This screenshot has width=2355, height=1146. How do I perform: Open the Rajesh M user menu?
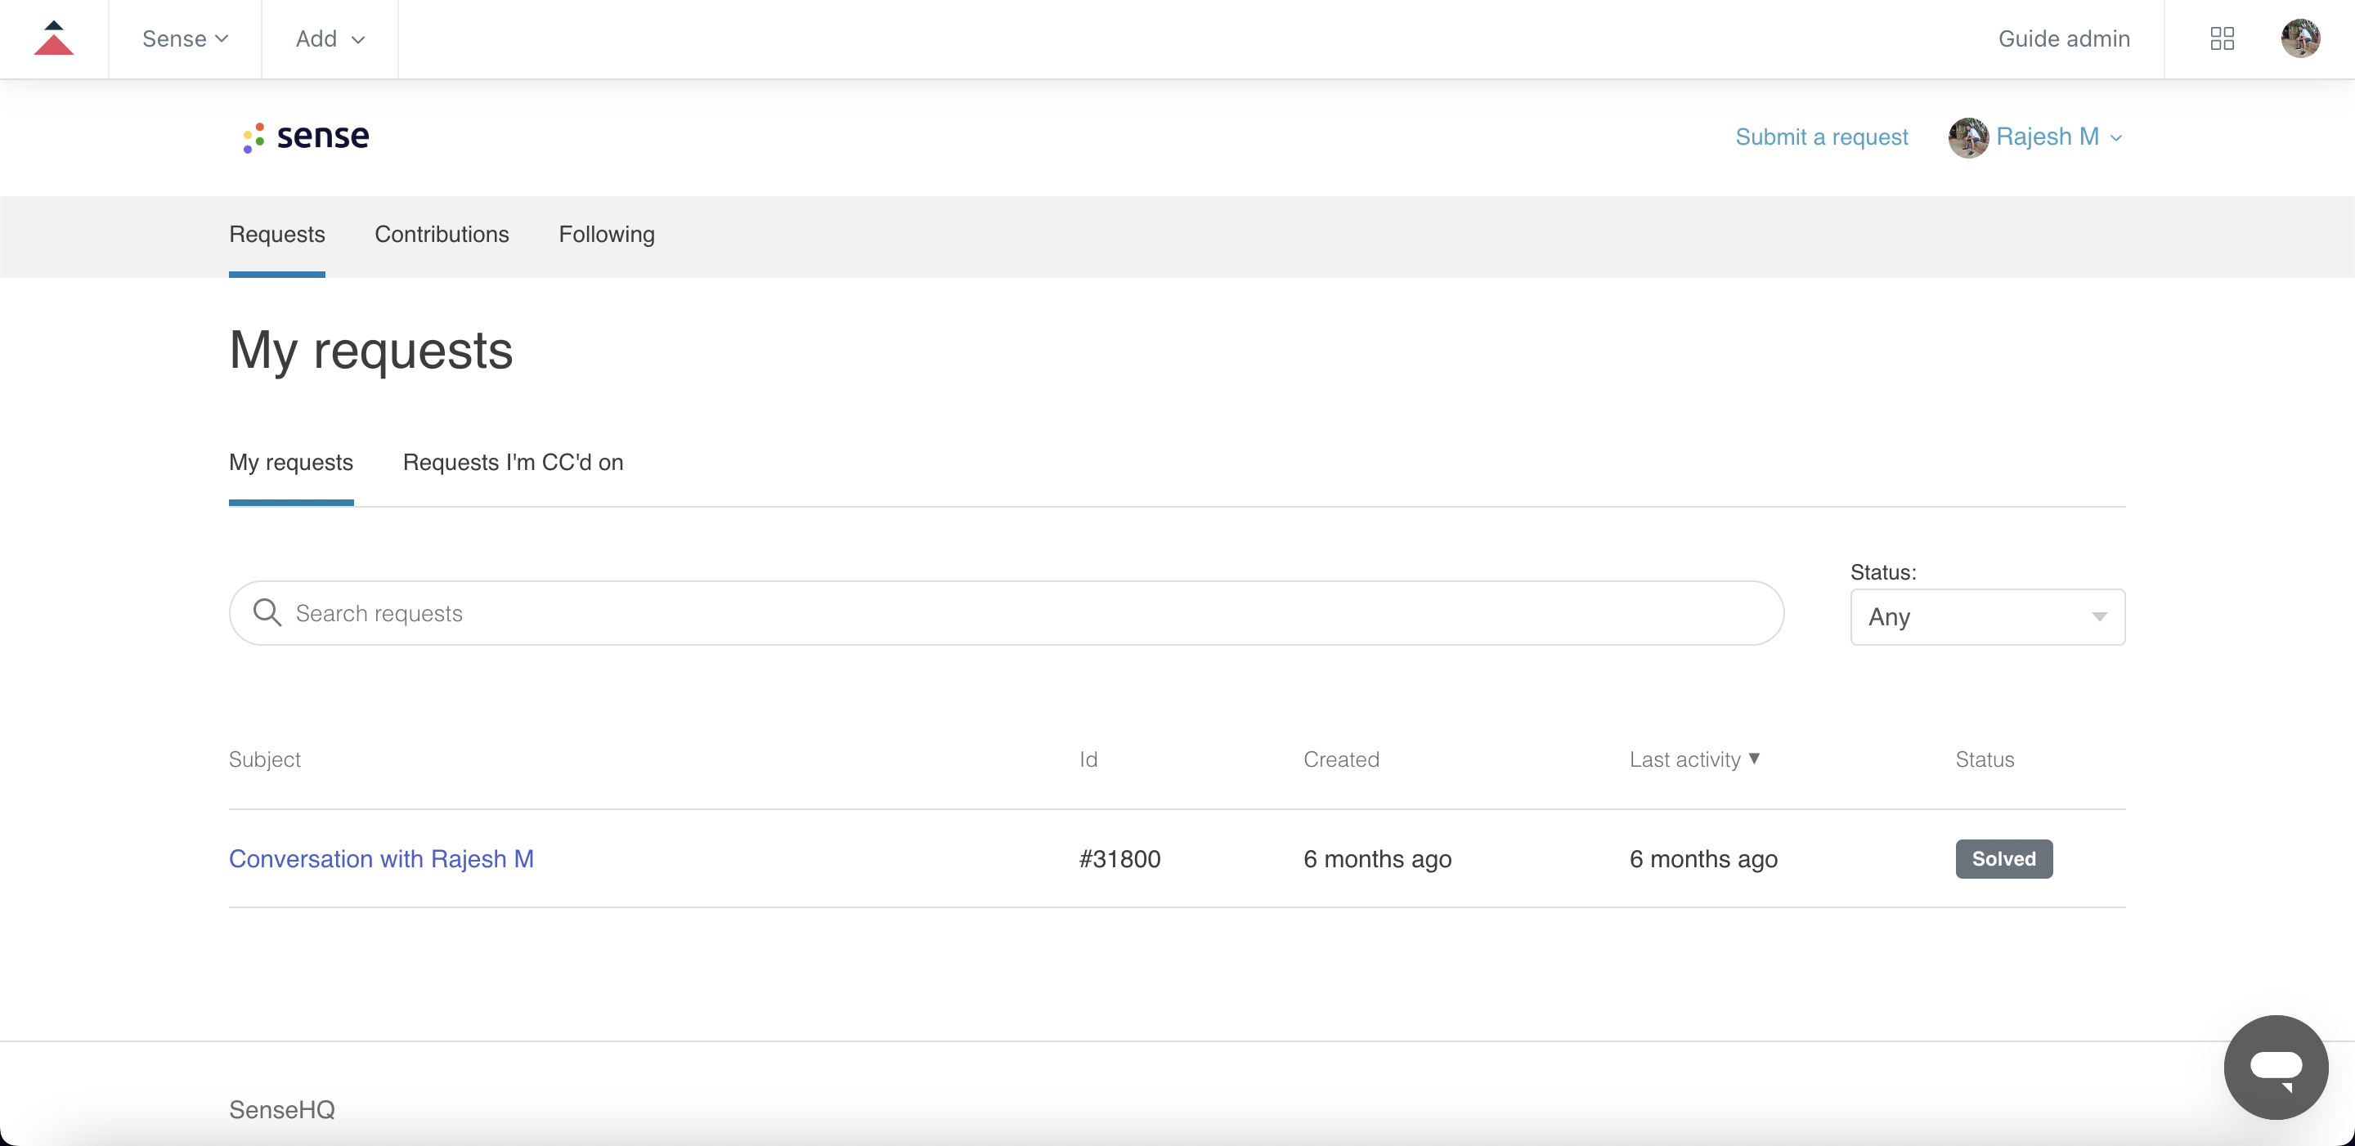2058,137
